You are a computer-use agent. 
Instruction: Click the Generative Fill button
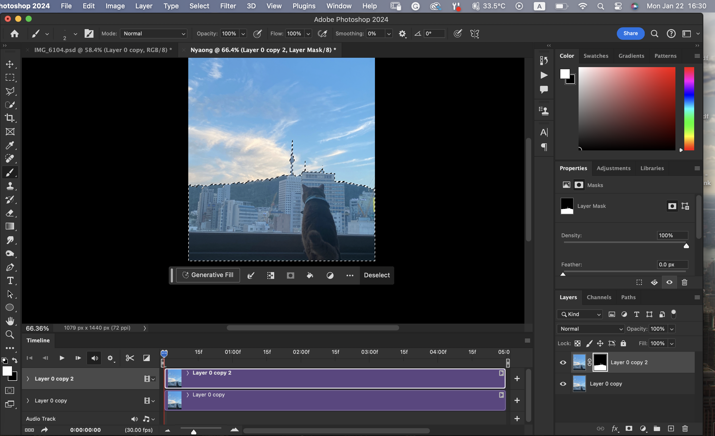click(208, 275)
